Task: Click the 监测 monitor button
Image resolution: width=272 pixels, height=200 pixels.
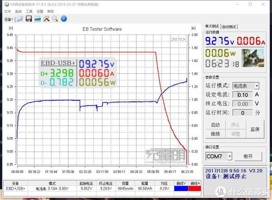Action: click(255, 129)
